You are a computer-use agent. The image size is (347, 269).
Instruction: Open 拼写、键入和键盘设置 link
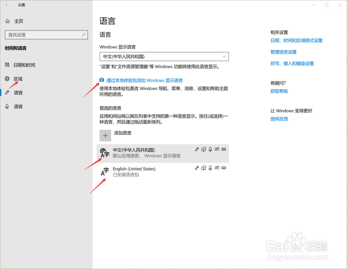[293, 63]
